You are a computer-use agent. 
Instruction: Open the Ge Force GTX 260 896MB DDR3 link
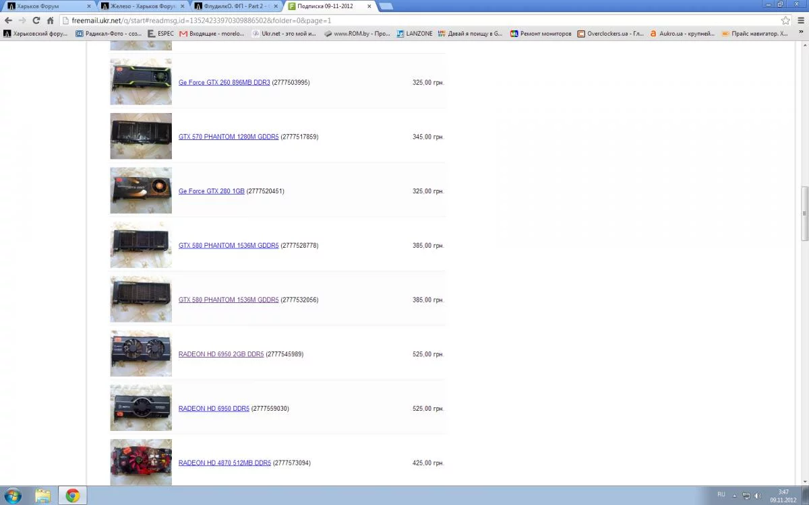224,82
